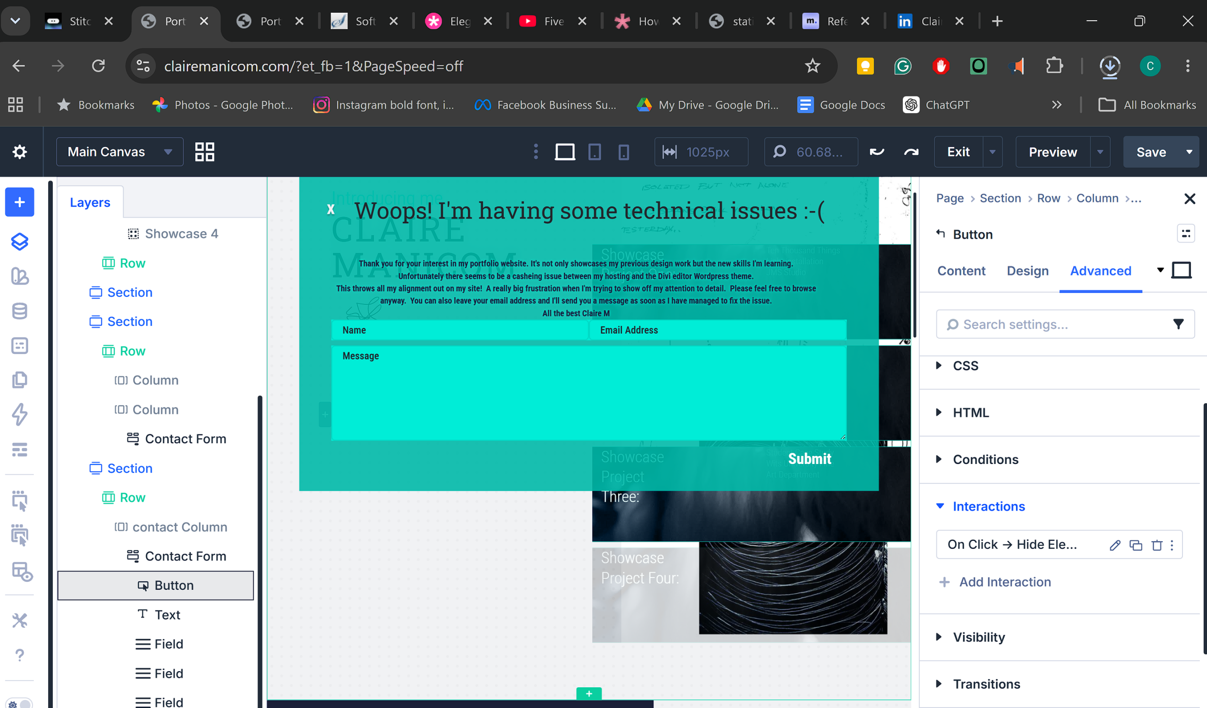
Task: Open the Main Canvas dropdown
Action: click(x=120, y=152)
